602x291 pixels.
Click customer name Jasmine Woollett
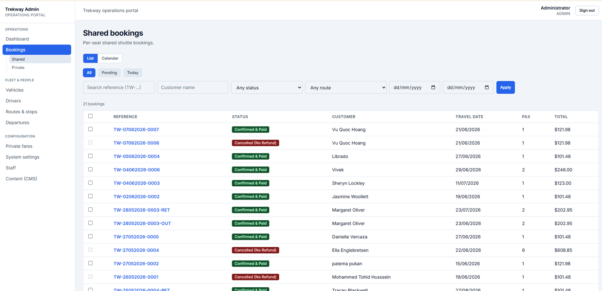[x=350, y=197]
